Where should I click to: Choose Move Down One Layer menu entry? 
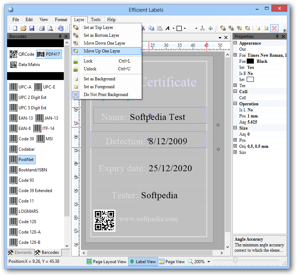tap(106, 43)
